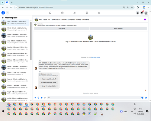This screenshot has height=121, width=151.
Task: Open the Facebook menu grid icon
Action: coord(137,13)
